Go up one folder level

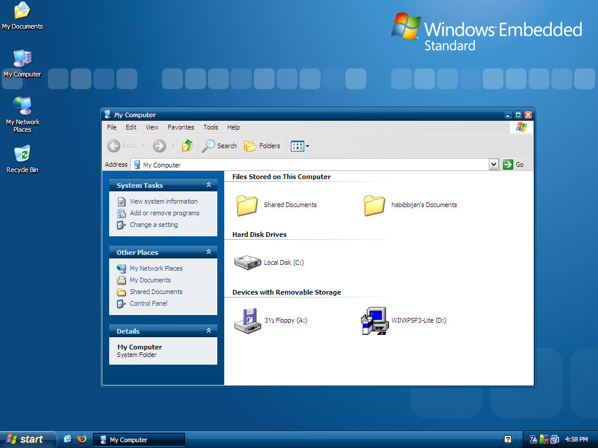[x=187, y=146]
